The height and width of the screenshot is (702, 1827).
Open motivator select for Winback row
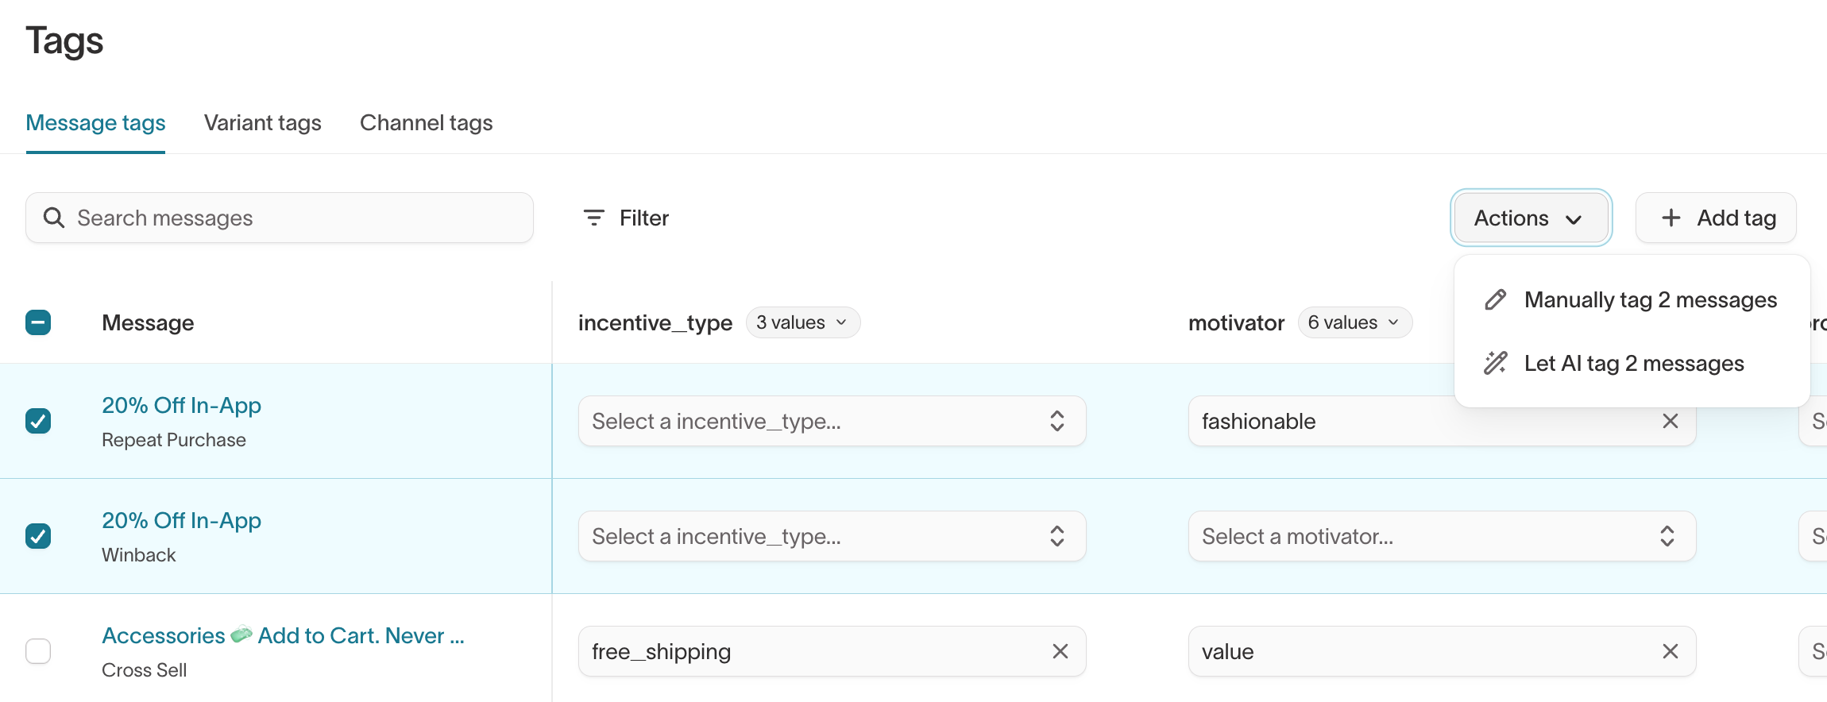1442,536
